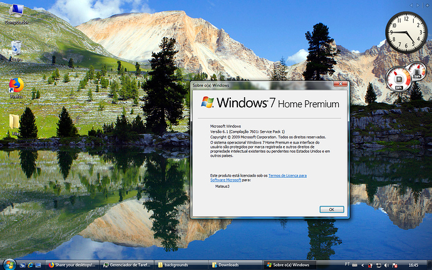Open Termos de Licença para link

click(287, 175)
